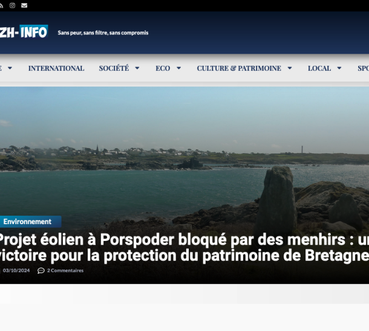Viewport: 369px width, 331px height.
Task: Open the Porspoder éolien article headline
Action: (184, 247)
